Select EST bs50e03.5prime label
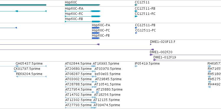 108,74
